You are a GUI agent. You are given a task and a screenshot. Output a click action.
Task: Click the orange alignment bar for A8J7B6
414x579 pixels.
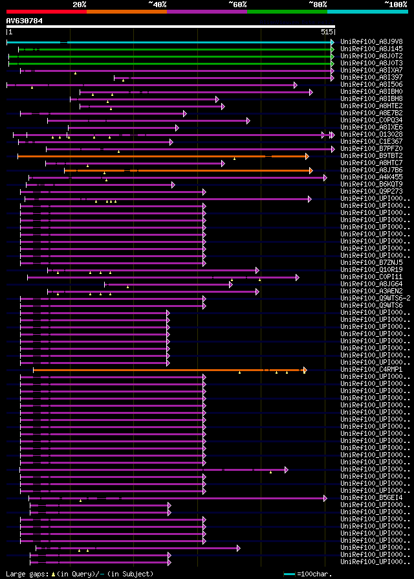(187, 170)
